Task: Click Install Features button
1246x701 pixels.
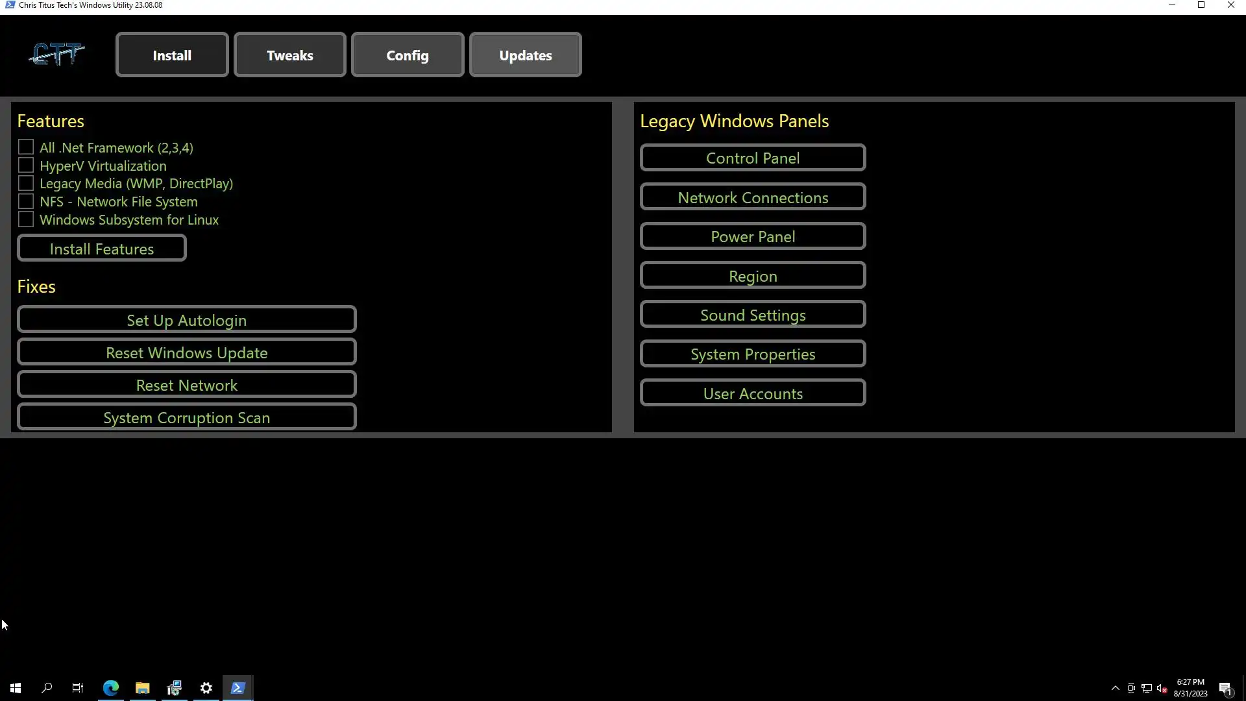Action: tap(102, 249)
